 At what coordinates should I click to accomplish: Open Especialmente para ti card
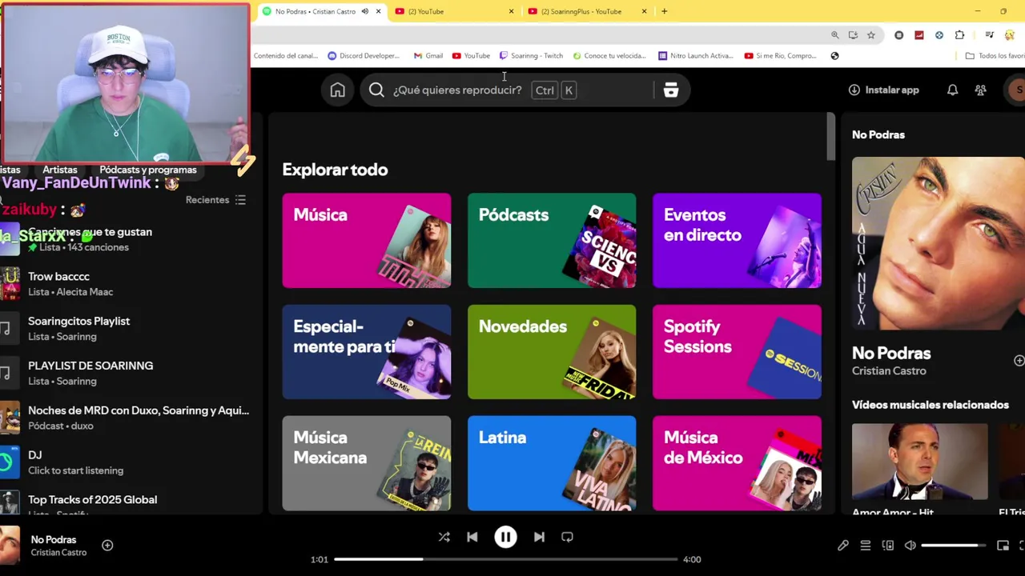click(367, 352)
